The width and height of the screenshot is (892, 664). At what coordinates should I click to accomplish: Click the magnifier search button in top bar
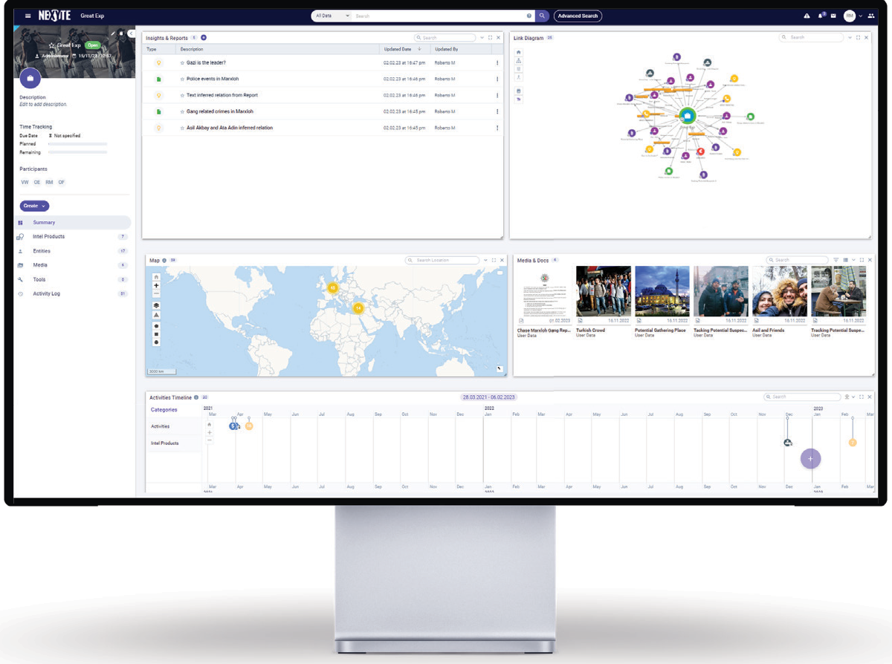(x=543, y=16)
